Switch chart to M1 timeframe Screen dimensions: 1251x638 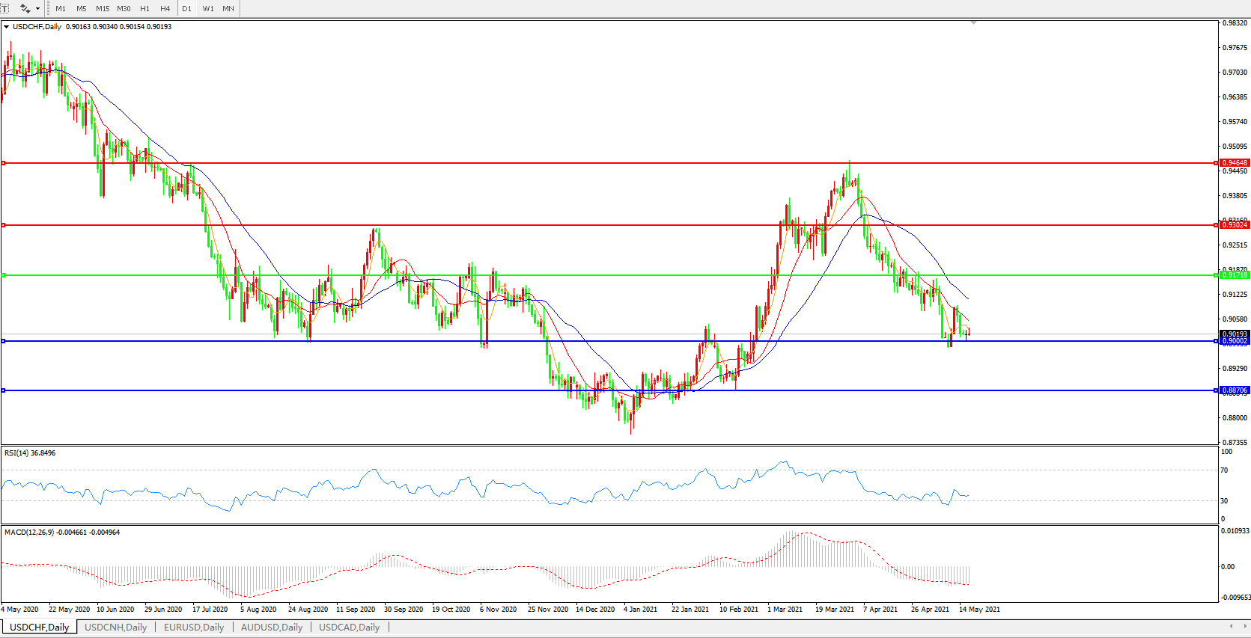61,9
